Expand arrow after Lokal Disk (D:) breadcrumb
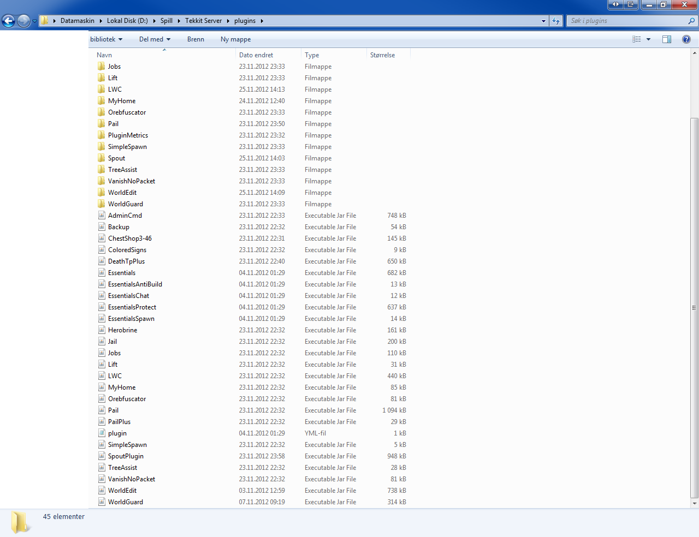699x537 pixels. point(154,21)
